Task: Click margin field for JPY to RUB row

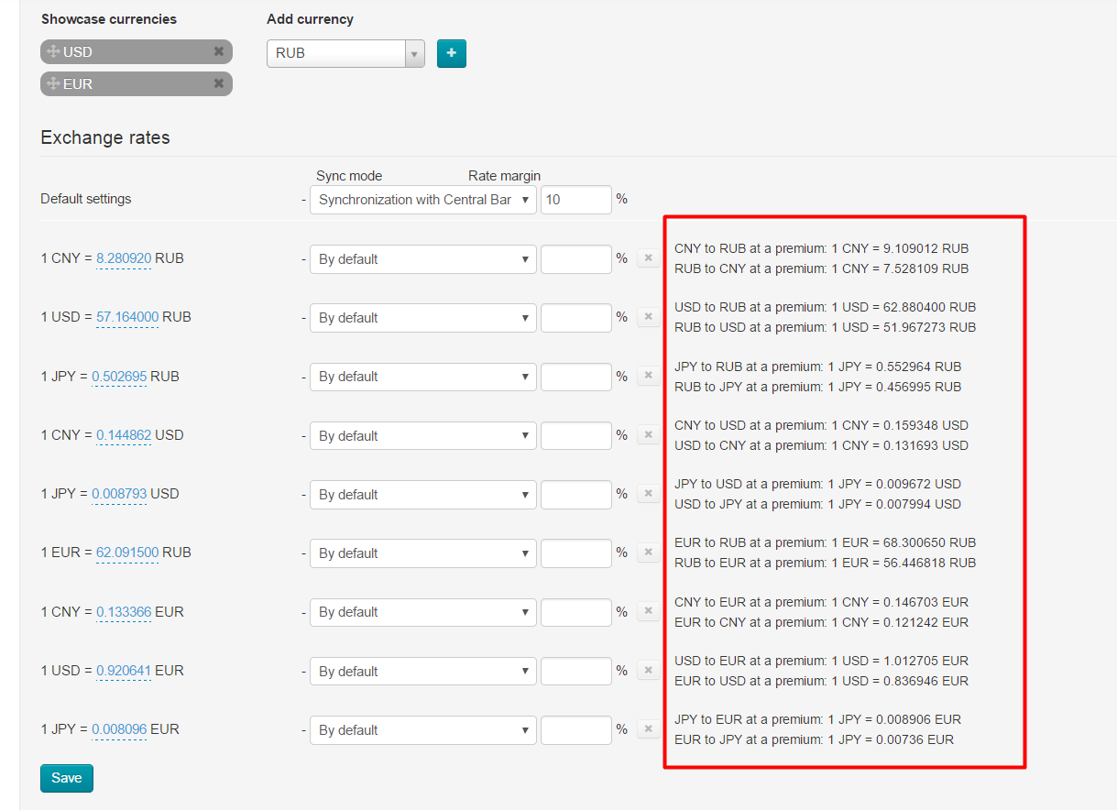Action: point(576,377)
